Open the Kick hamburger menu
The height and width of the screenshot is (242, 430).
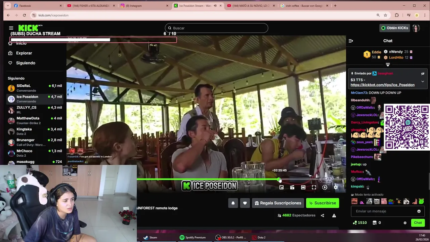11,28
